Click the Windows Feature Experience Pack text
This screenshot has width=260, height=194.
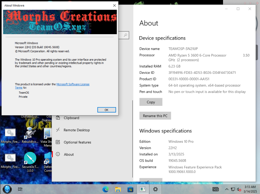click(x=195, y=169)
